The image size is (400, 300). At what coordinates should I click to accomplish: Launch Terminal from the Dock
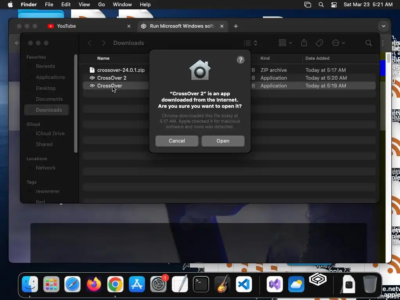(x=201, y=284)
